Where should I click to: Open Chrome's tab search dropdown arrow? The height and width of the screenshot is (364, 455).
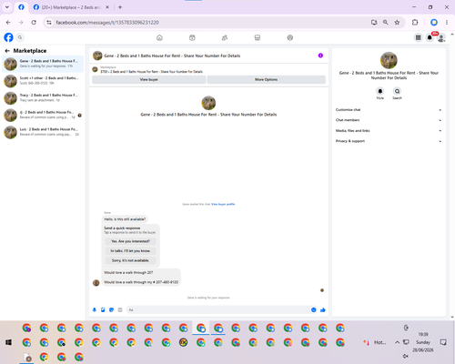(x=7, y=7)
